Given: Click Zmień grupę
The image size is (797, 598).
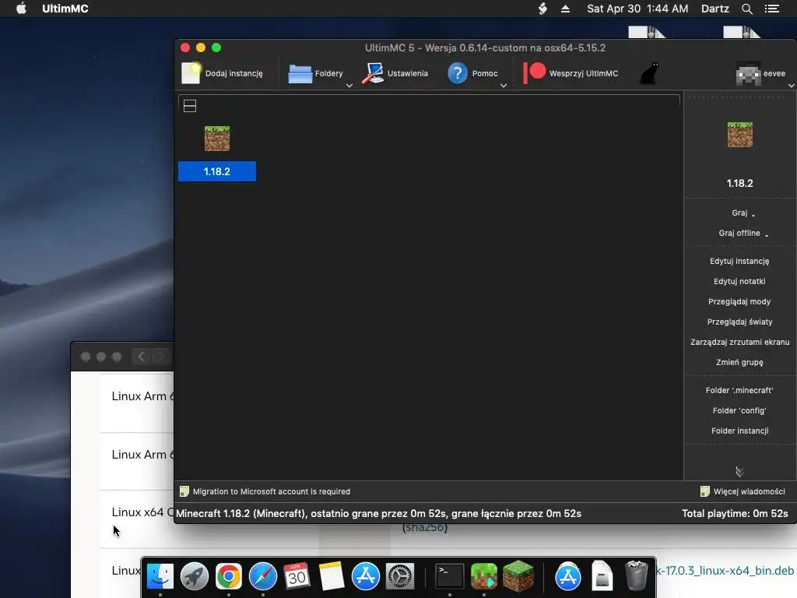Looking at the screenshot, I should point(739,363).
